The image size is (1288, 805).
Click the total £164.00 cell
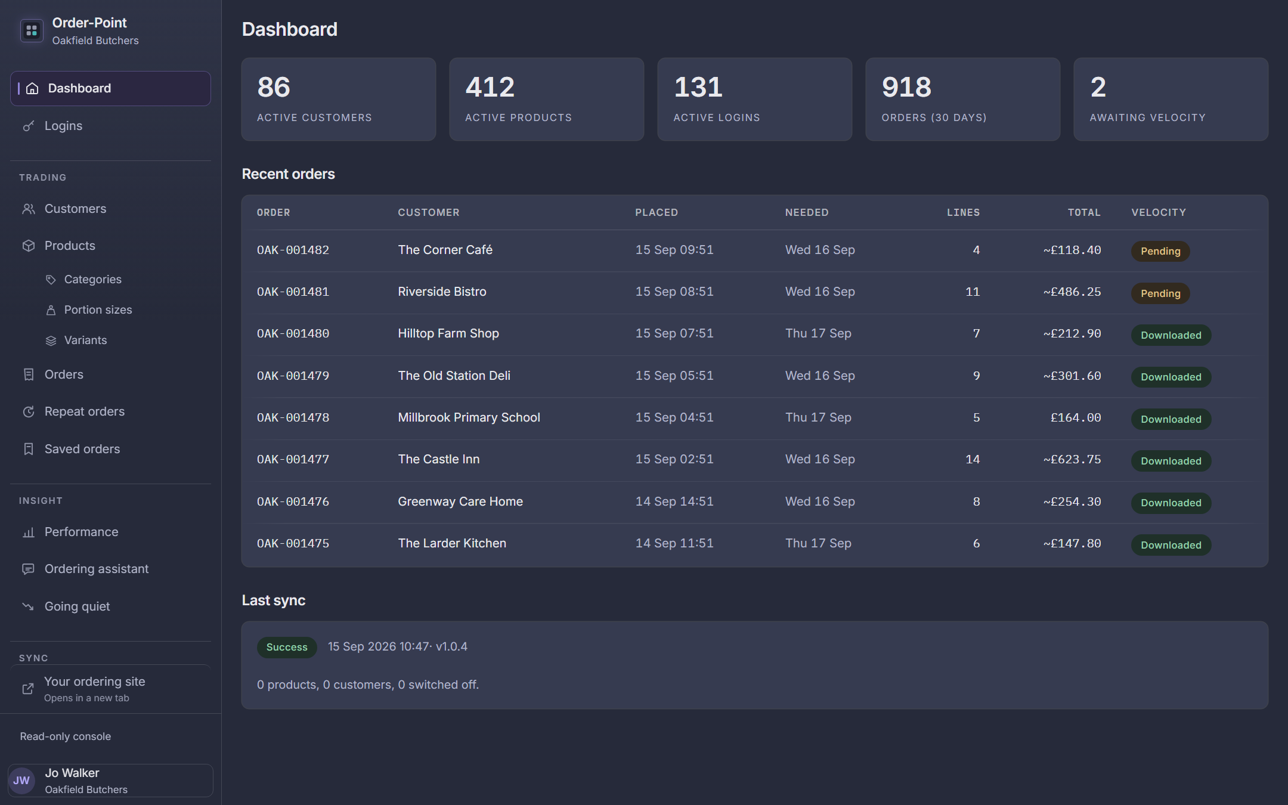click(x=1076, y=418)
